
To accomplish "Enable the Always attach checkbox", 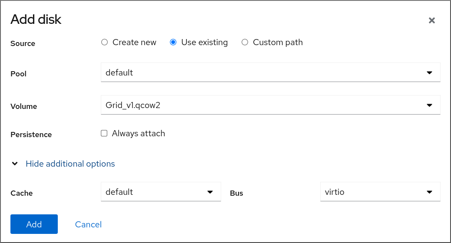I will [x=104, y=134].
